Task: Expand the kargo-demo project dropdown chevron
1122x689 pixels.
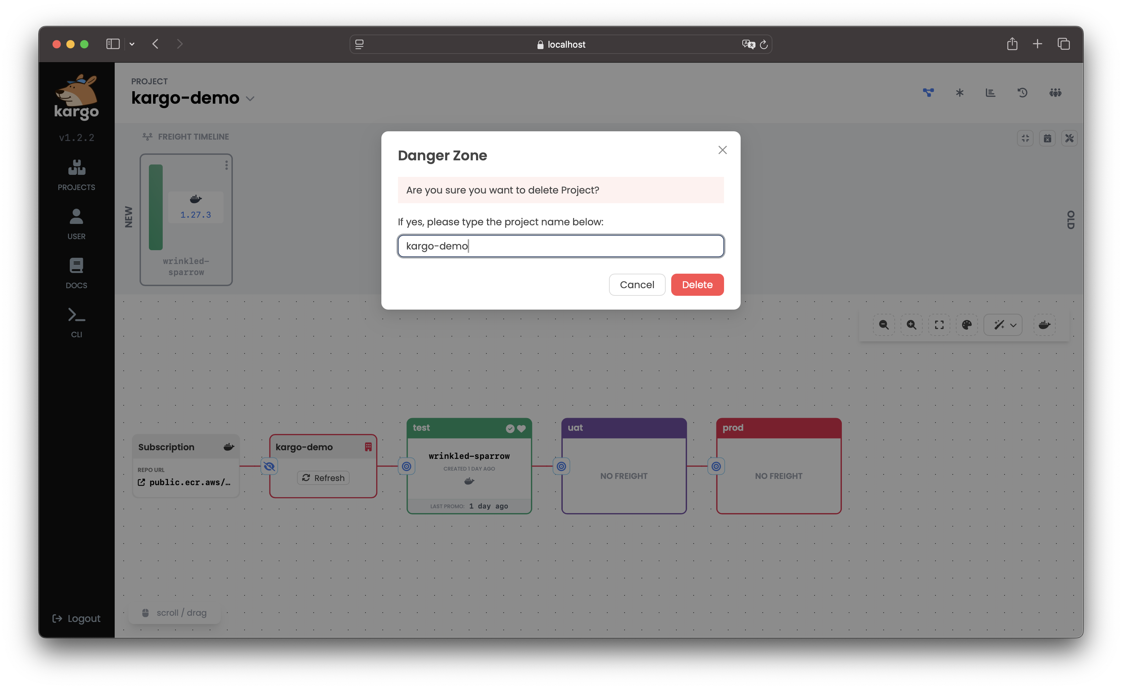Action: pos(250,98)
